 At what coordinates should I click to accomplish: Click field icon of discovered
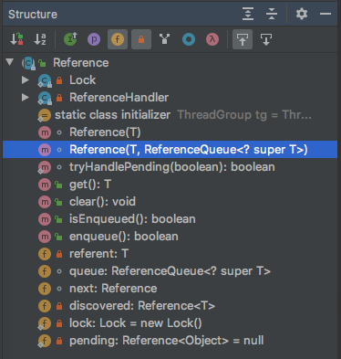45,306
